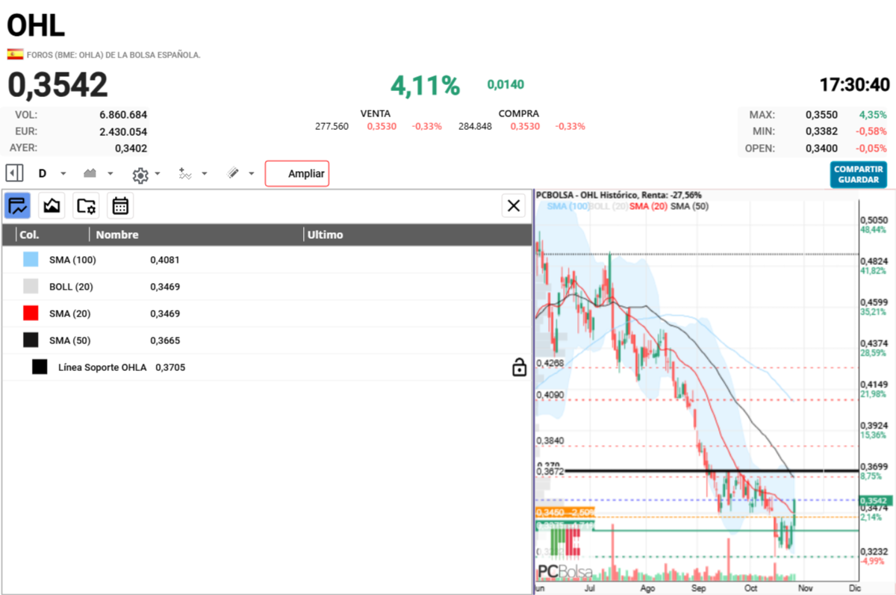The width and height of the screenshot is (896, 595).
Task: Click the SMA (100) light blue swatch
Action: (31, 260)
